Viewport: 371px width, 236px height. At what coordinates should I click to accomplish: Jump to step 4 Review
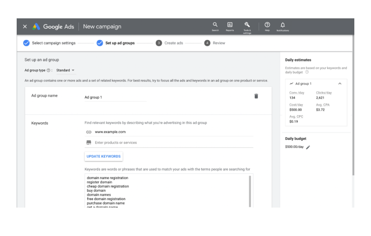tap(214, 43)
